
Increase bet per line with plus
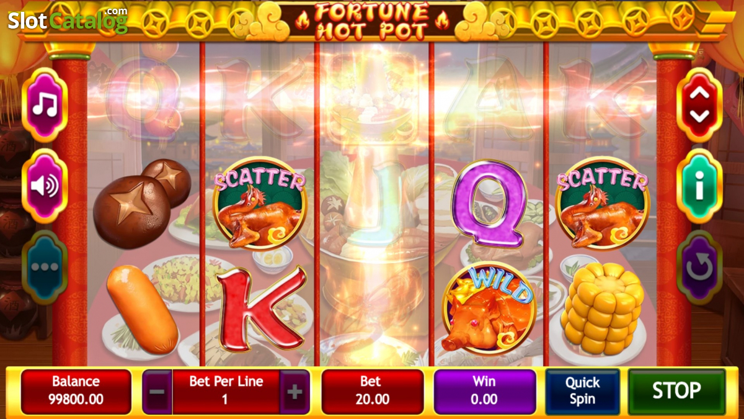click(x=295, y=392)
